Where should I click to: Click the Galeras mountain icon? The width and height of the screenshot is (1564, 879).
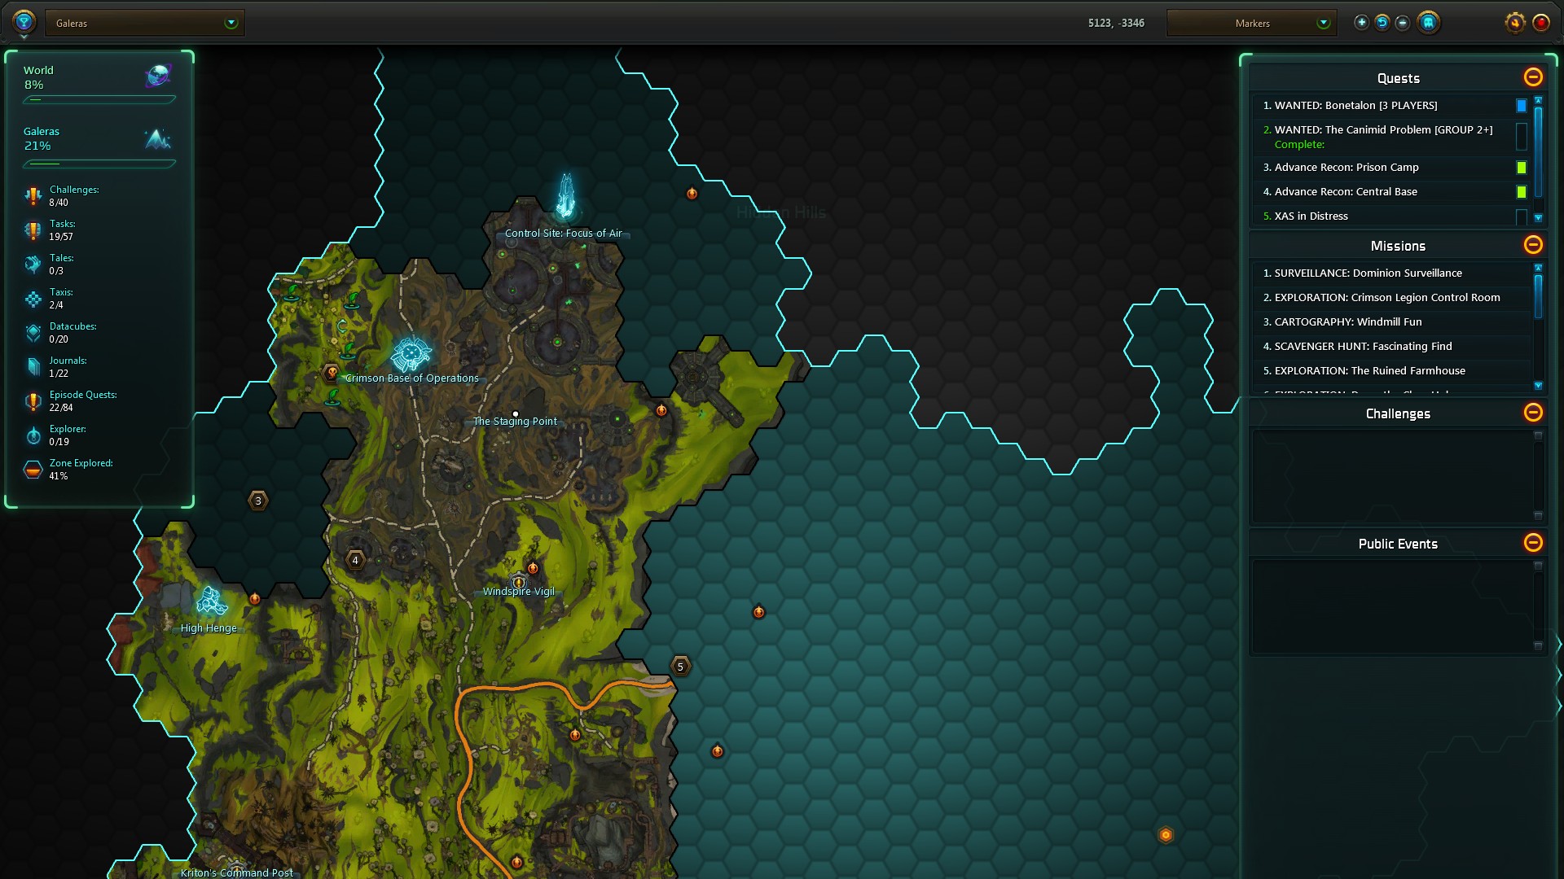[x=158, y=138]
